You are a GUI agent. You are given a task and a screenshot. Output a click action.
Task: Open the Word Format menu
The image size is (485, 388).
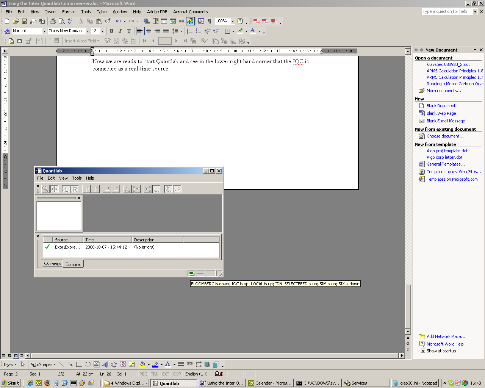tap(69, 12)
